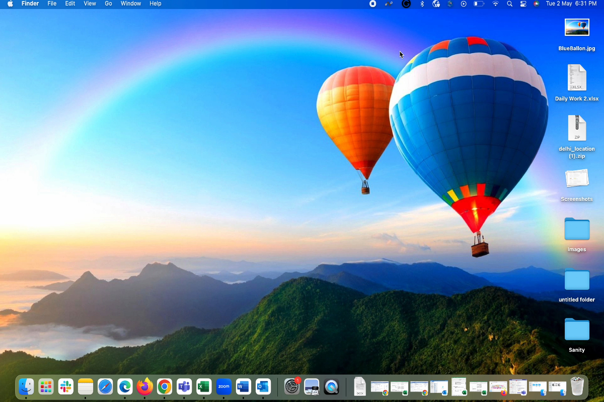604x402 pixels.
Task: Open the Zoom app in the Dock
Action: click(223, 386)
